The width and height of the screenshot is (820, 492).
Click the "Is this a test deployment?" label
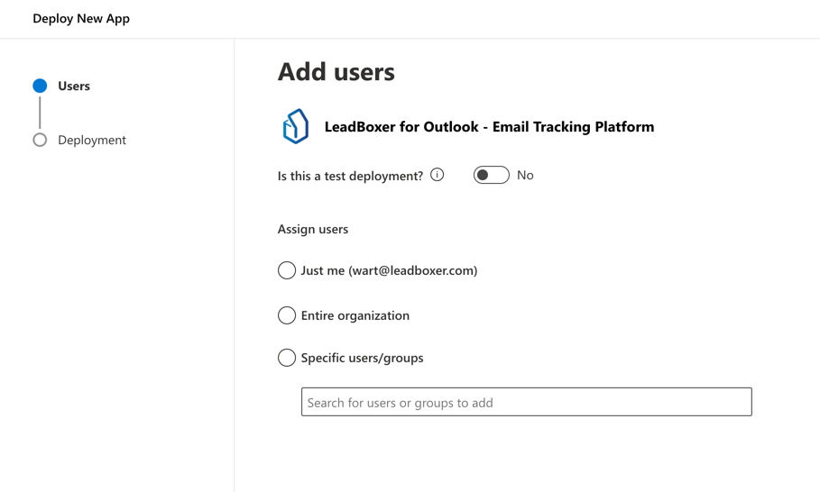[x=350, y=176]
